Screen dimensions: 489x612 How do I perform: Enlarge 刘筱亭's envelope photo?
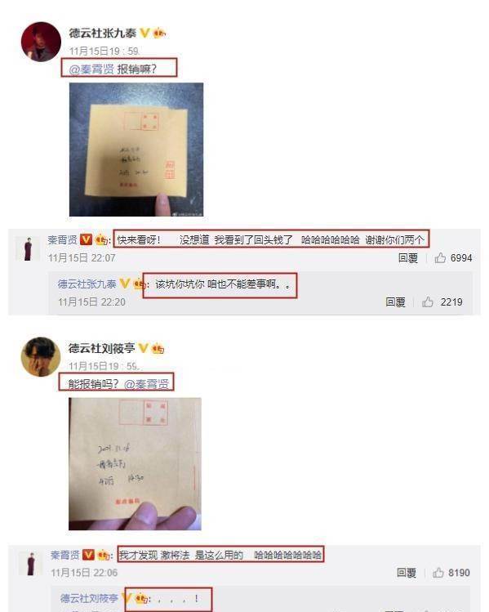[135, 463]
